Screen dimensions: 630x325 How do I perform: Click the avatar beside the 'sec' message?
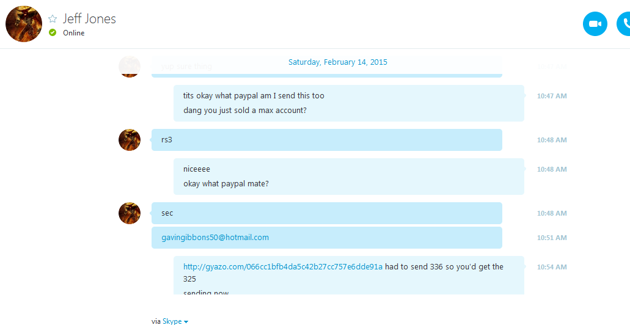coord(130,213)
